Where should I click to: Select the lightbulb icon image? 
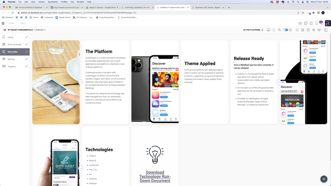[x=155, y=154]
